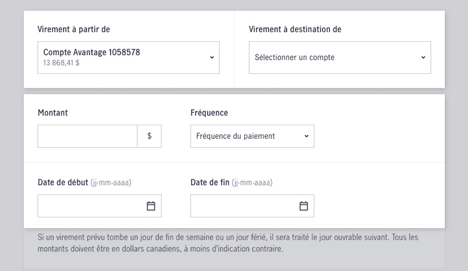The height and width of the screenshot is (271, 468).
Task: Click the Date de fin (jj-mm-aaaa) label
Action: pyautogui.click(x=231, y=182)
